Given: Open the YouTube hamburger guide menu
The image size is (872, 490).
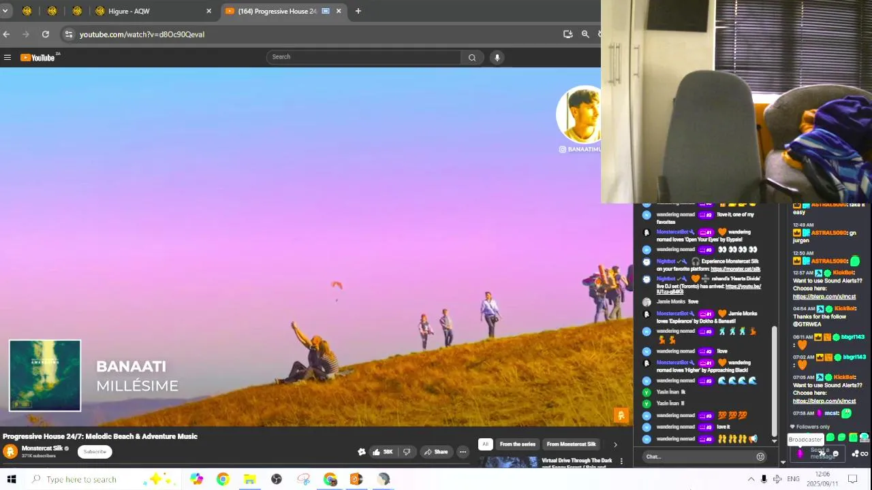Looking at the screenshot, I should 7,57.
